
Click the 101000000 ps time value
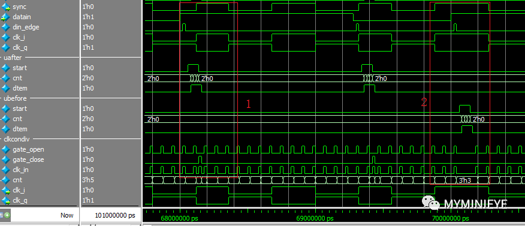pyautogui.click(x=115, y=215)
